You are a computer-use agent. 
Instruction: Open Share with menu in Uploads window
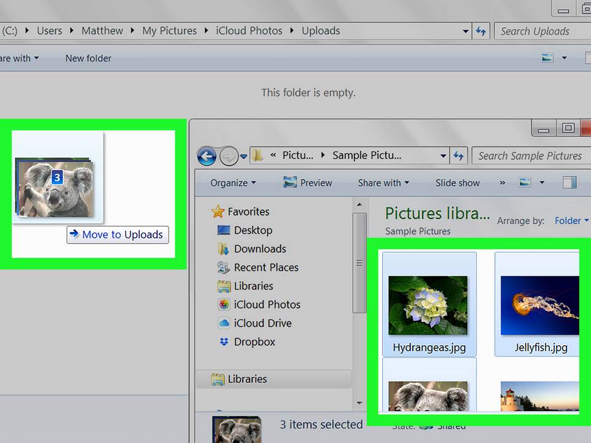19,58
